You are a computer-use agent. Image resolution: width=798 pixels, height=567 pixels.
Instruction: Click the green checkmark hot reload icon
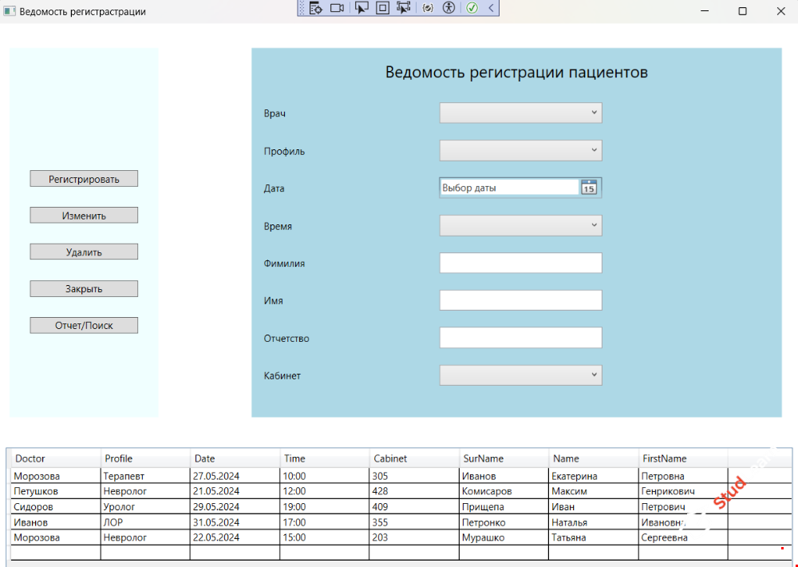click(472, 8)
